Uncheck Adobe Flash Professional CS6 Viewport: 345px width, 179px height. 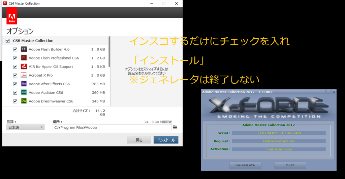tap(15, 58)
